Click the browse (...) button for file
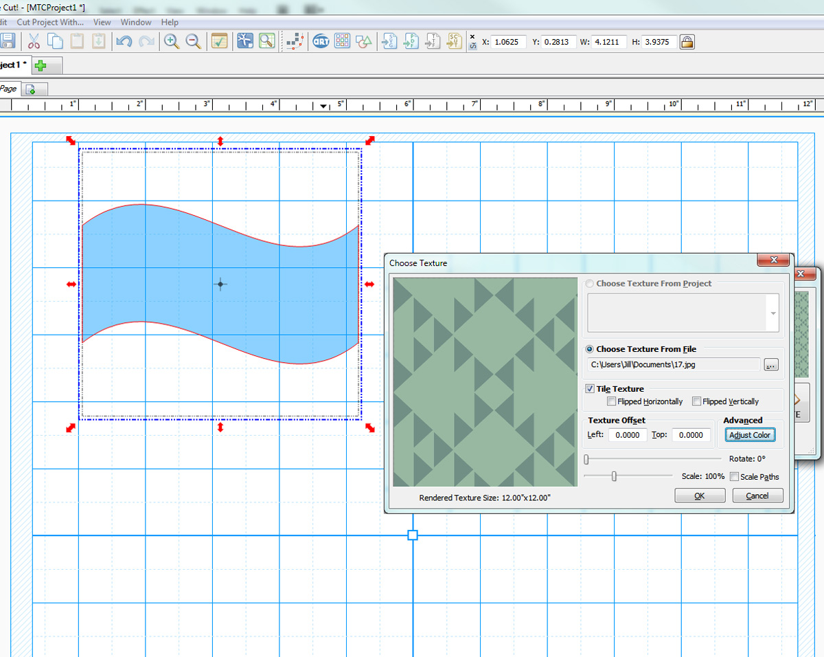 click(770, 365)
